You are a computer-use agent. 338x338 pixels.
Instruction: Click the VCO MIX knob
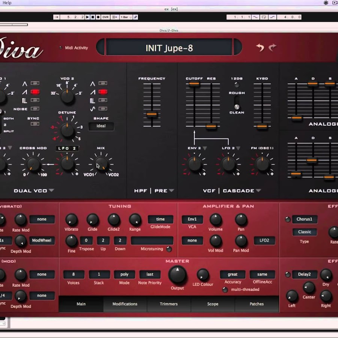[101, 164]
